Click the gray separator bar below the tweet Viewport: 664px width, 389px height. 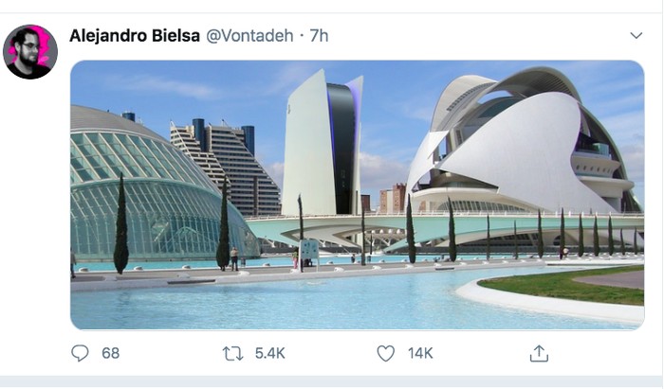tap(332, 381)
